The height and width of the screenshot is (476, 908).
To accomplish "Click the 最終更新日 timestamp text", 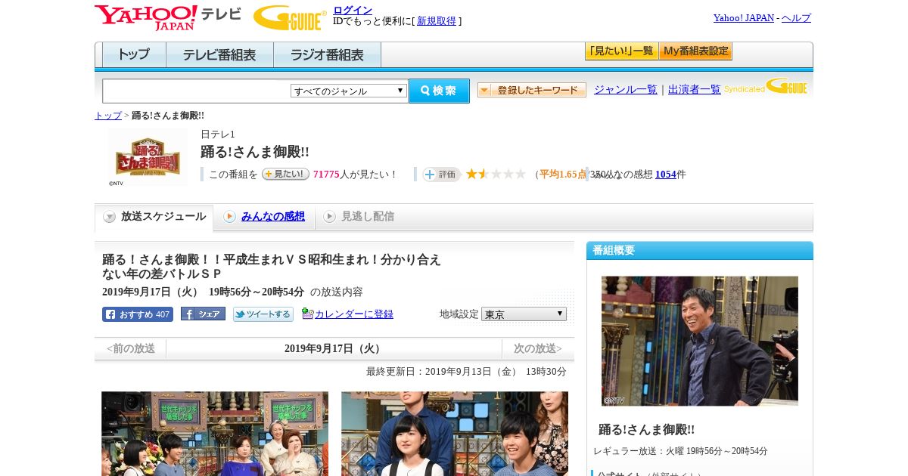I will (x=466, y=372).
